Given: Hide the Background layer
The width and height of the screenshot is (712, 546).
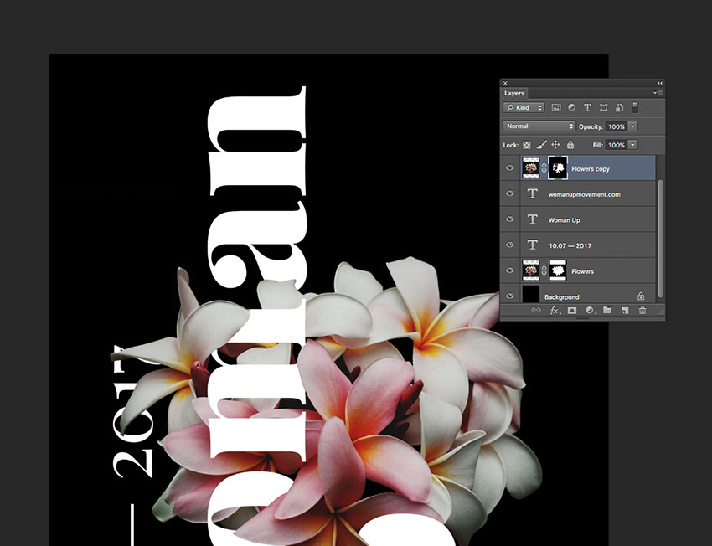Looking at the screenshot, I should point(510,296).
